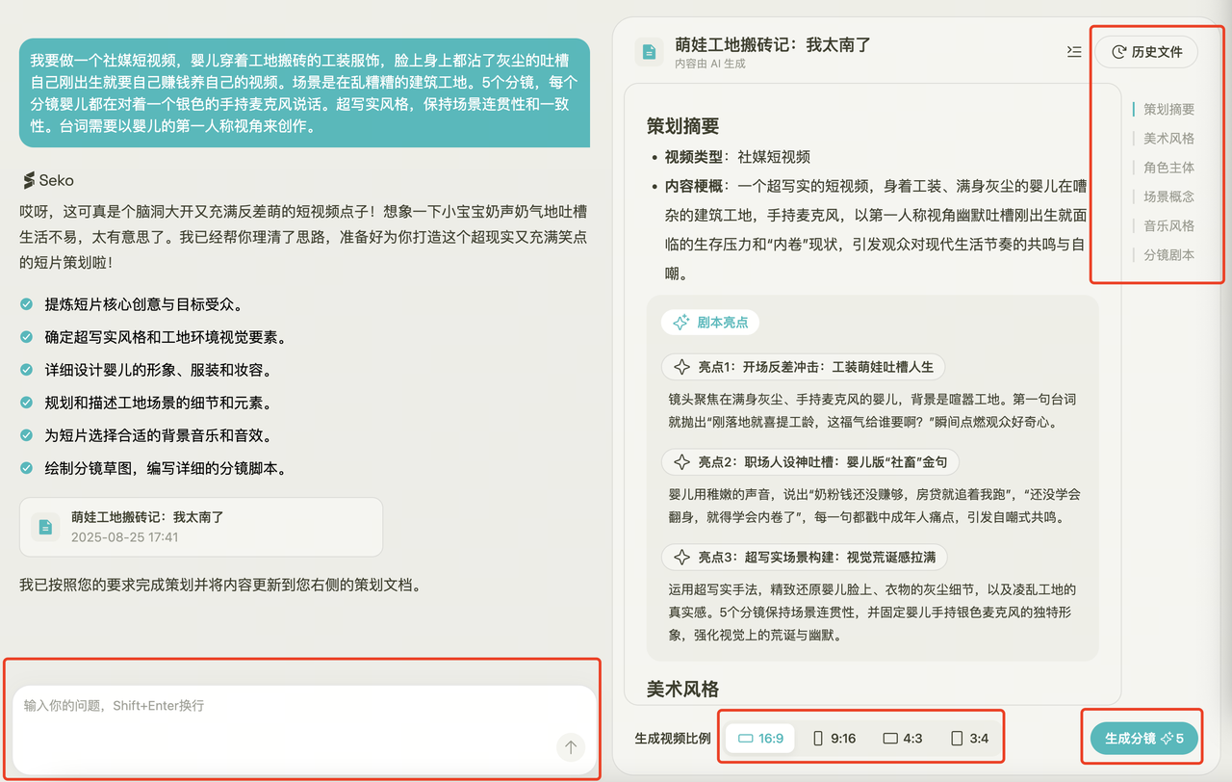This screenshot has width=1232, height=782.
Task: Jump to 策划摘要 in the outline
Action: 1168,110
